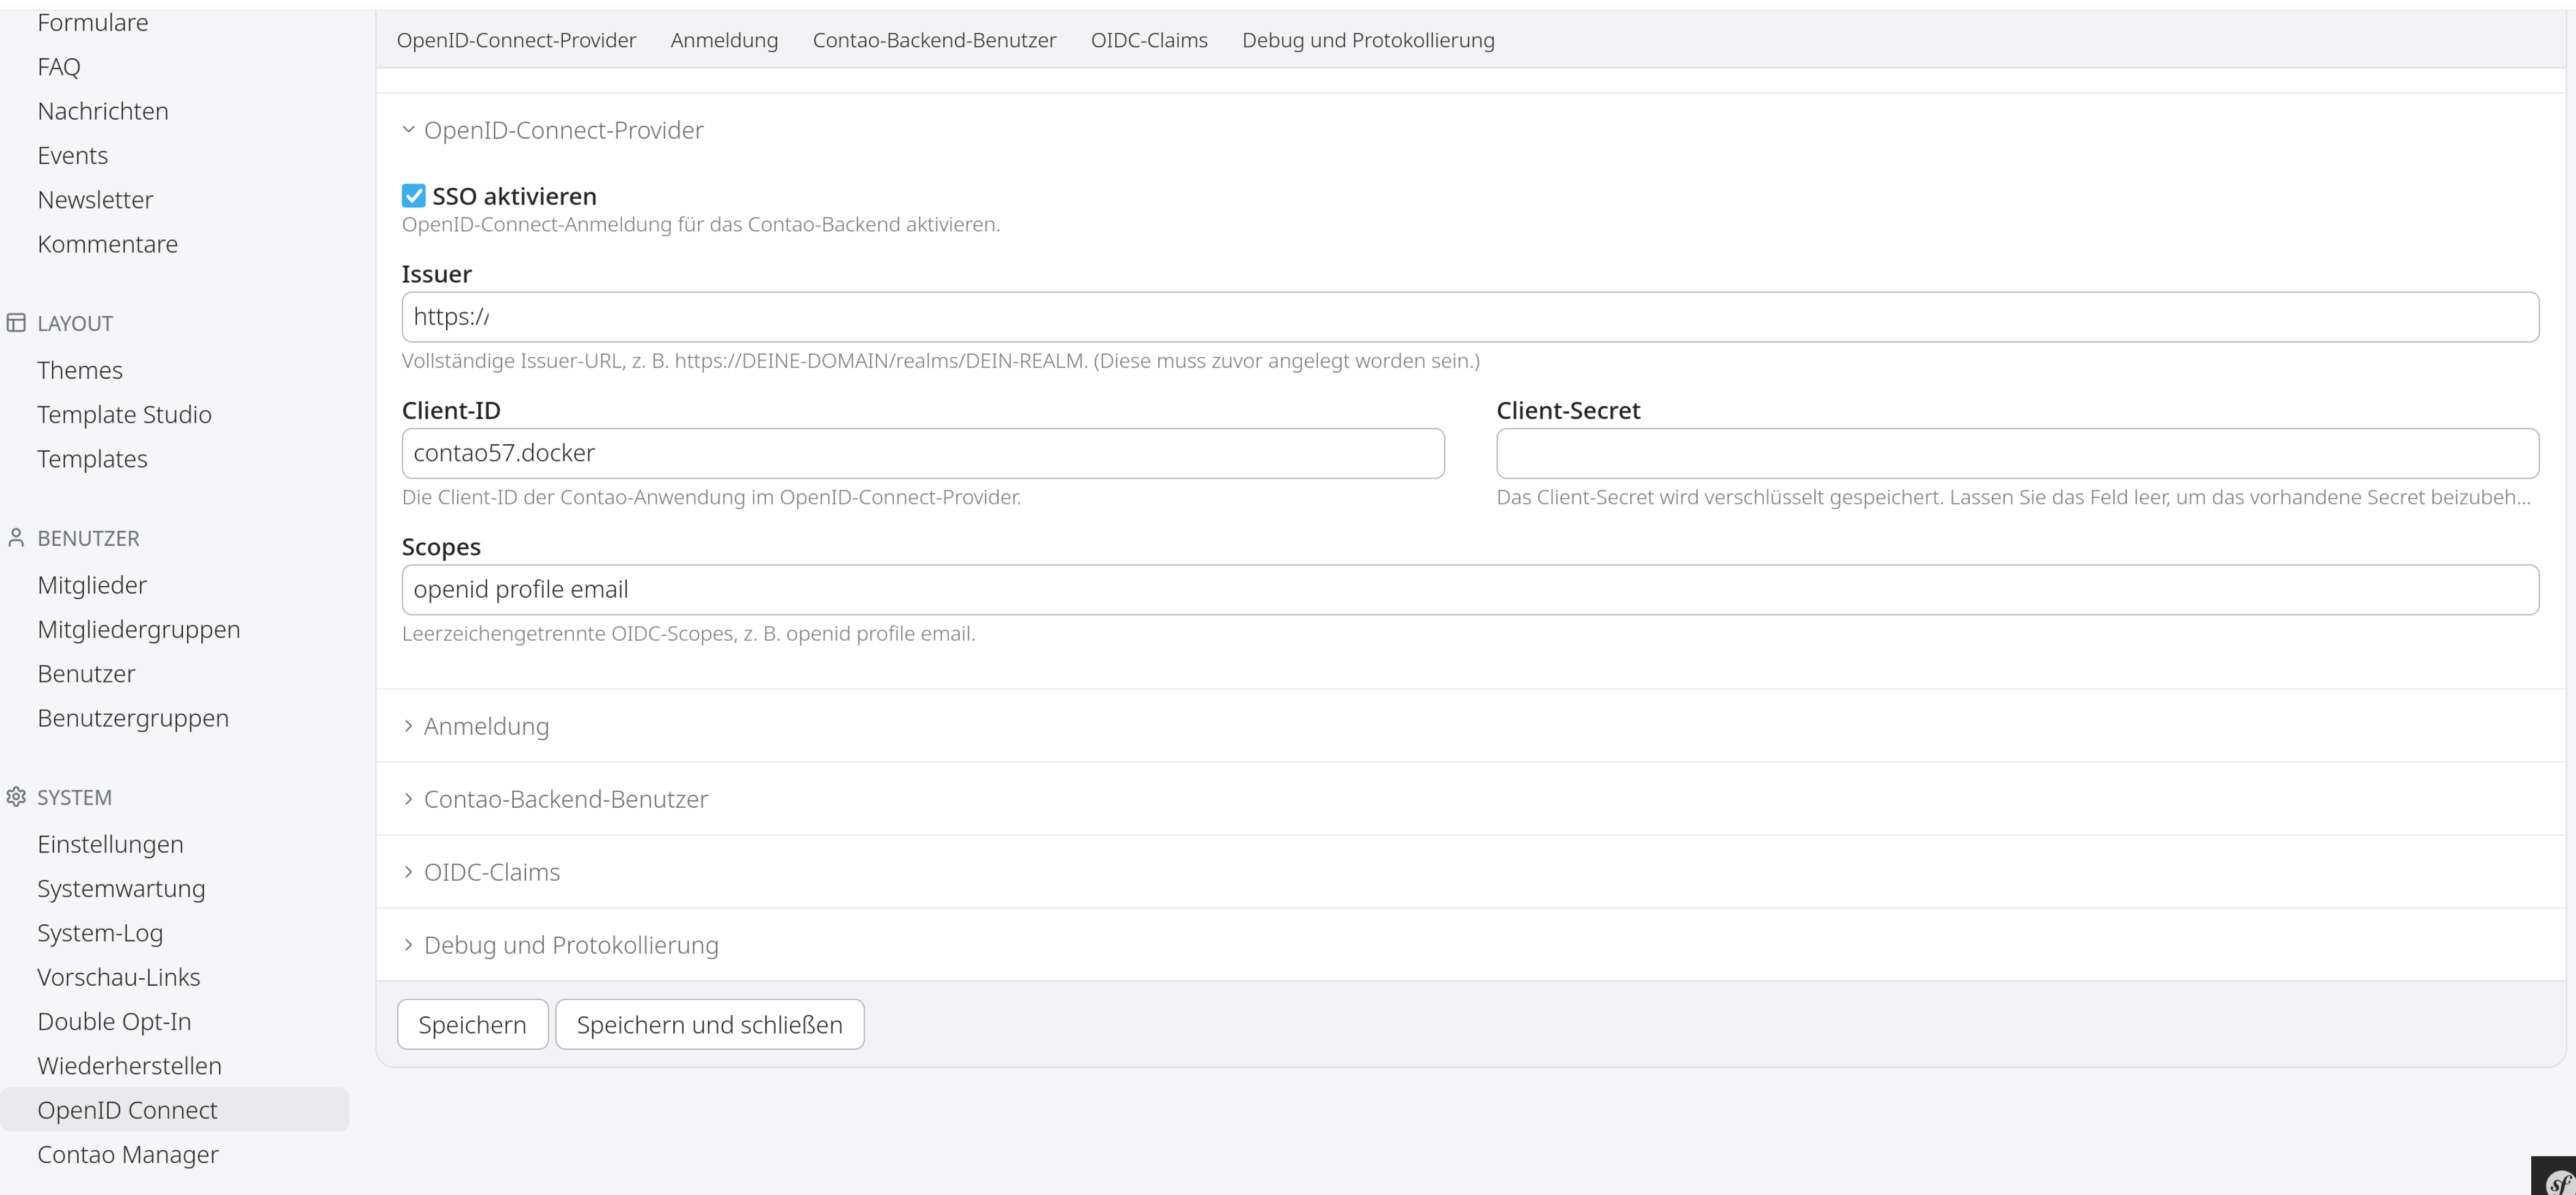Open Newsletter in the sidebar
Viewport: 2576px width, 1195px height.
click(95, 200)
